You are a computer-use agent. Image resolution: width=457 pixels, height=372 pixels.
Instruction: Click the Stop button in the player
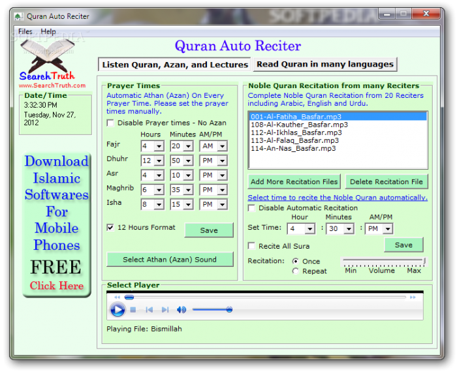tap(133, 310)
